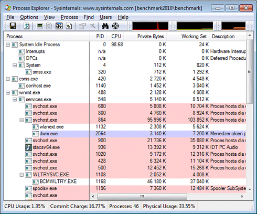Collapse the services.exe branch

15,100
